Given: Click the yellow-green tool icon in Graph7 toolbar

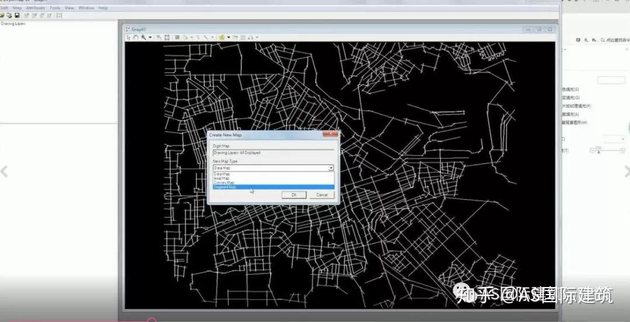Looking at the screenshot, I should click(x=222, y=37).
